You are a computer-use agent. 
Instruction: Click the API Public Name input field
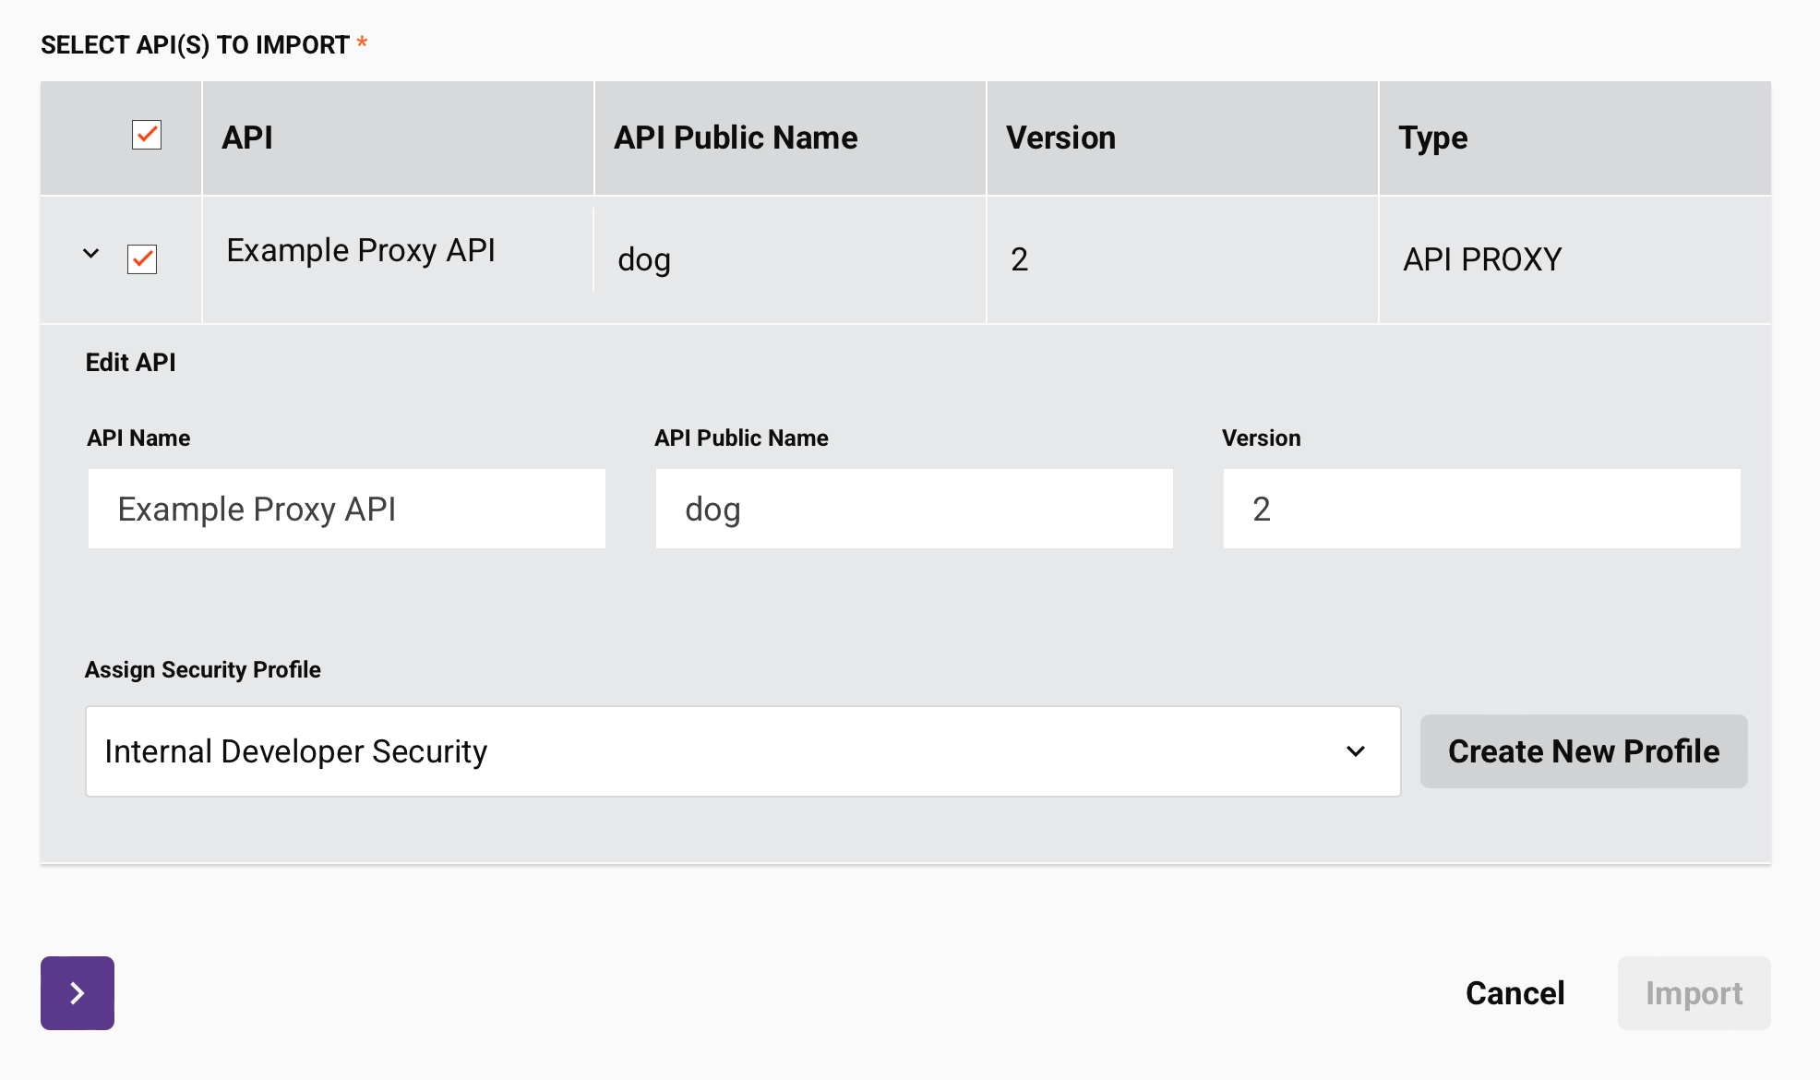[914, 509]
